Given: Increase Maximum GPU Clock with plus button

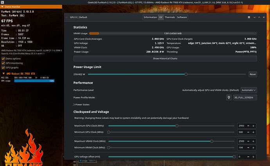Looking at the screenshot, I should coord(254,126).
